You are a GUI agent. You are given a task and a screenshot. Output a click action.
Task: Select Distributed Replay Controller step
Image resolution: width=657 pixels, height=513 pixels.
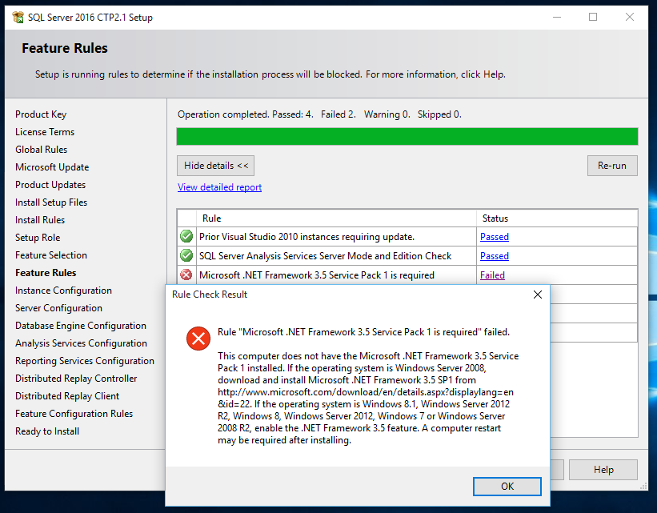76,379
